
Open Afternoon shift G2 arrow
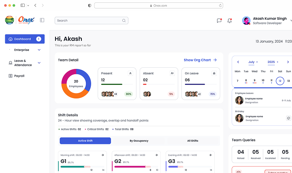click(156, 155)
